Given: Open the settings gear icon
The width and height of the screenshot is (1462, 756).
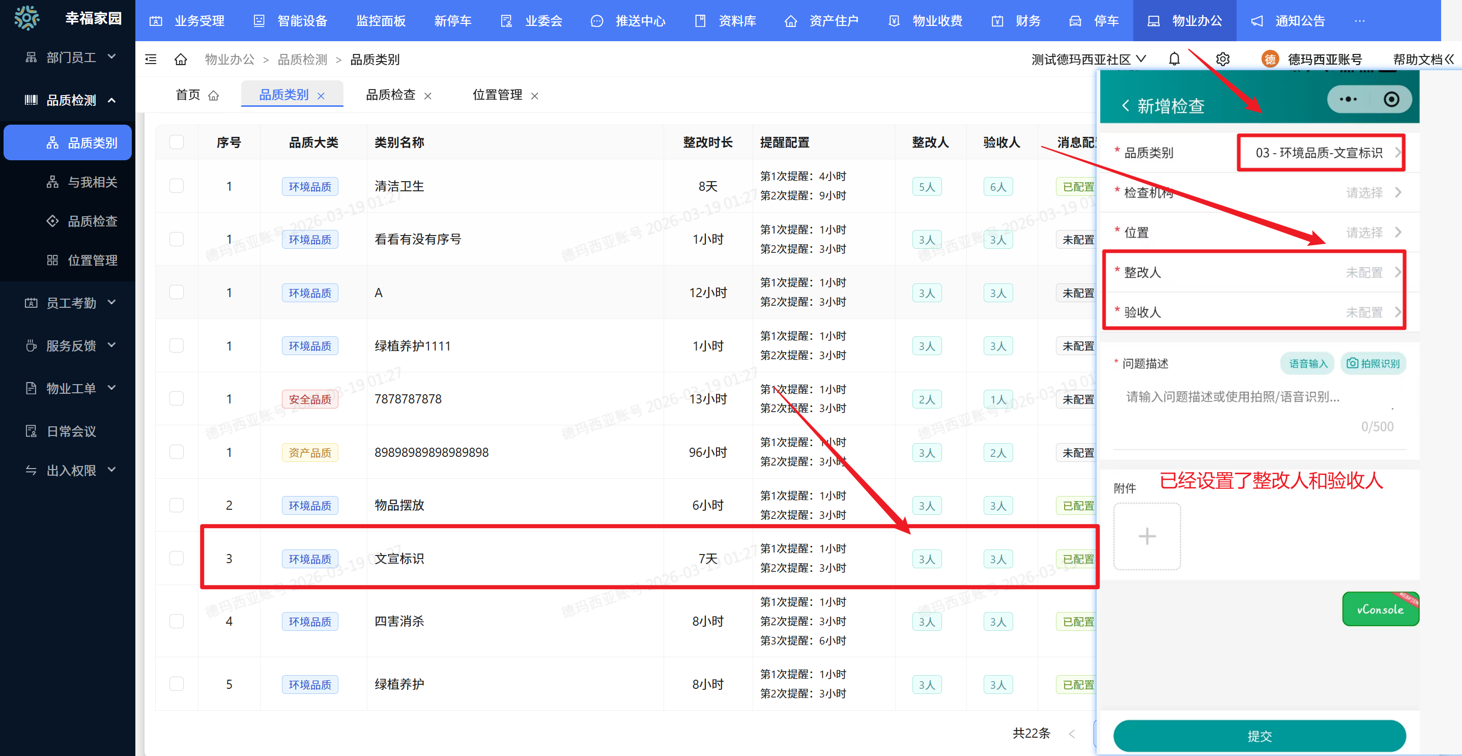Looking at the screenshot, I should (1222, 59).
